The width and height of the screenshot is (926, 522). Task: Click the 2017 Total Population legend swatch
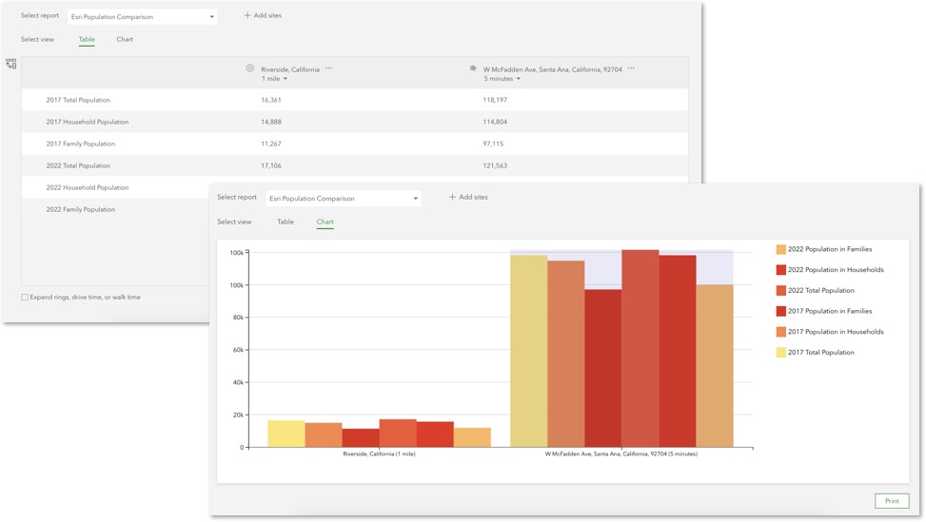780,353
